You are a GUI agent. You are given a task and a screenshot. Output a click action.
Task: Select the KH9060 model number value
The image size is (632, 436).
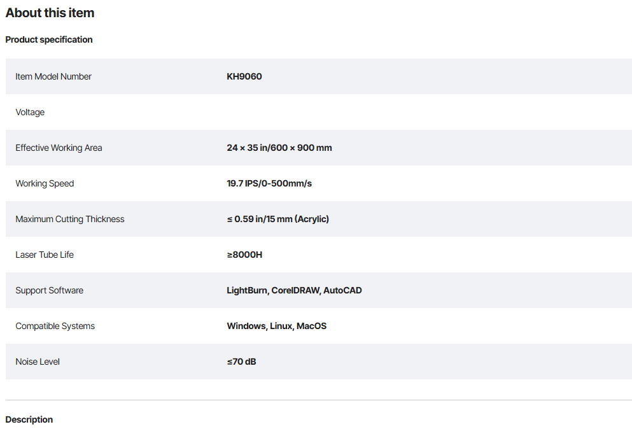click(244, 76)
